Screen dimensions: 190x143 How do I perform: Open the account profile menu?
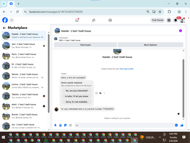click(182, 20)
